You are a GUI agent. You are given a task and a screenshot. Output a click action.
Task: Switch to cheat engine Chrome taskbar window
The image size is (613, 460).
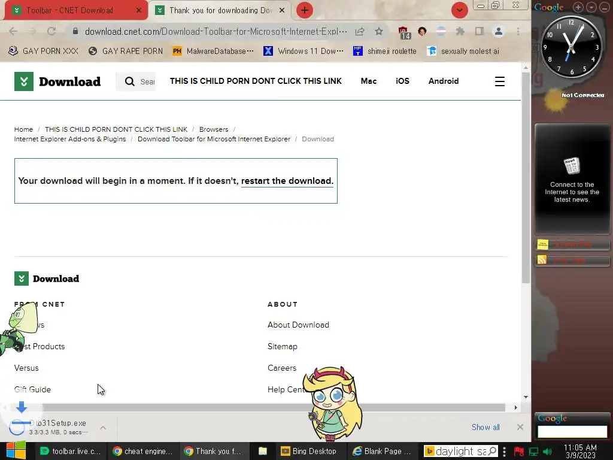tap(142, 451)
